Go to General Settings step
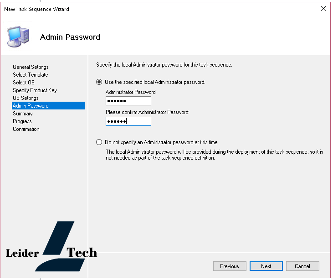Viewport: 333px width, 280px height. 31,67
